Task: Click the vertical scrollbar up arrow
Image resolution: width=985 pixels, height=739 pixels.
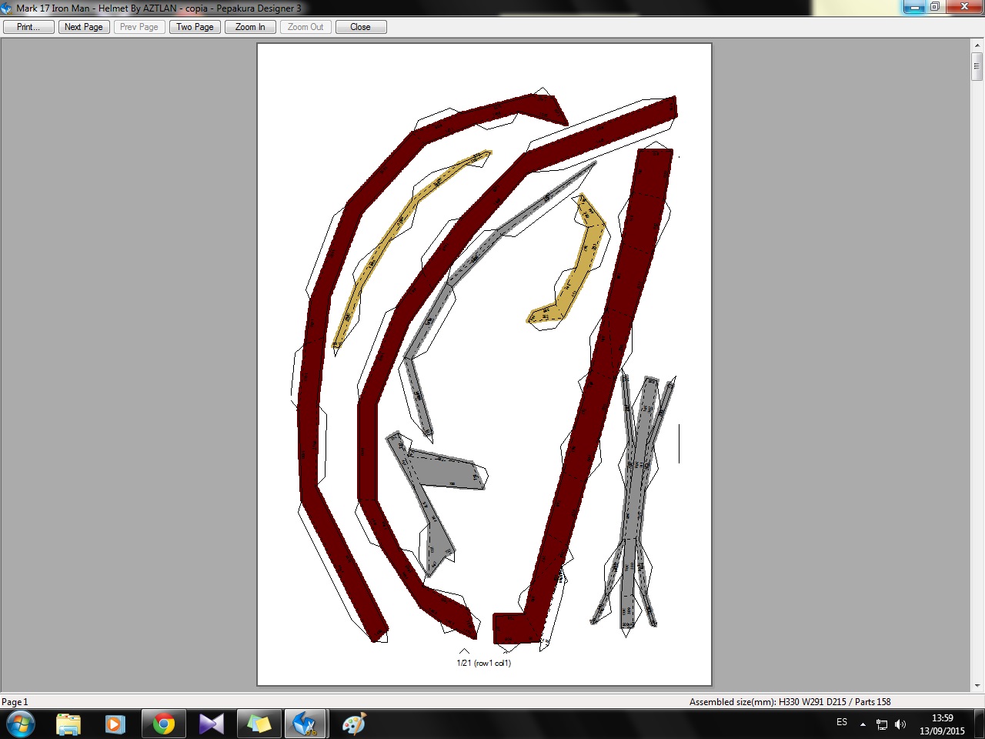Action: tap(977, 46)
